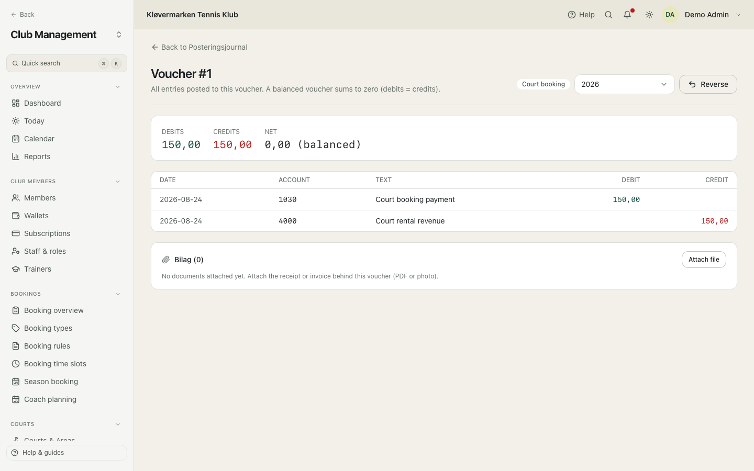Click the Booking overview clipboard icon
Image resolution: width=754 pixels, height=471 pixels.
(16, 310)
